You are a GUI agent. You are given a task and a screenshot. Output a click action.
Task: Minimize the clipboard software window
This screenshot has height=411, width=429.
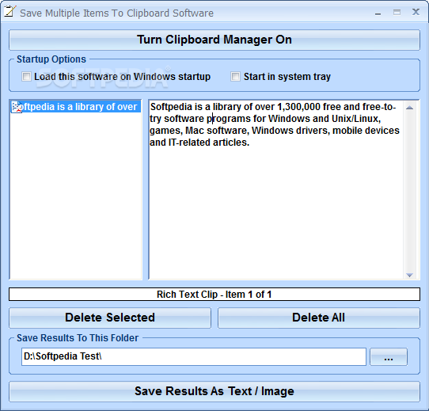click(x=378, y=13)
